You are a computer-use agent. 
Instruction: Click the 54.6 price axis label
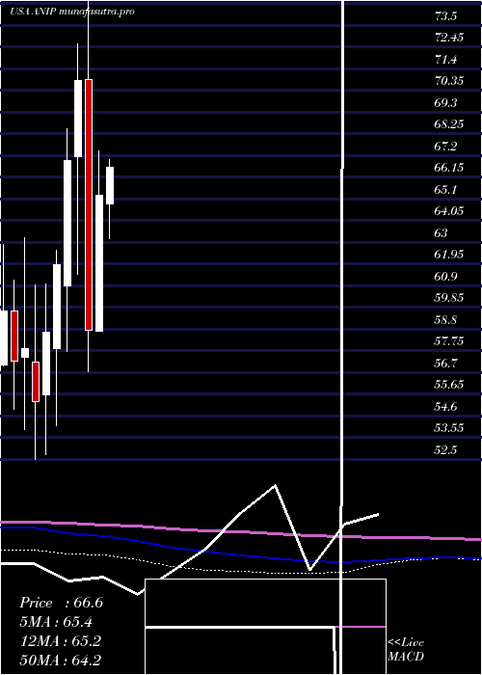(445, 406)
